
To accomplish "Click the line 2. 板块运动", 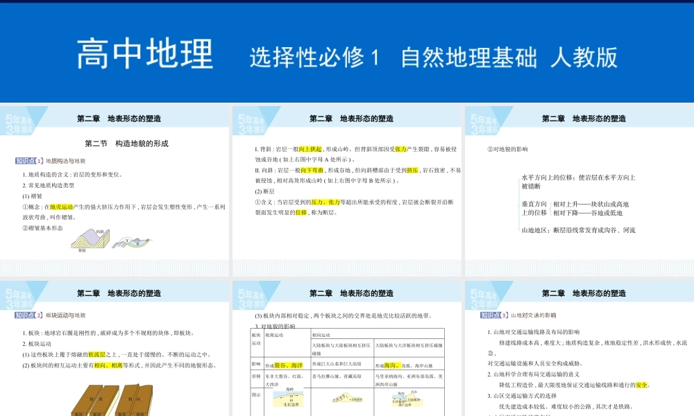I will click(x=37, y=343).
